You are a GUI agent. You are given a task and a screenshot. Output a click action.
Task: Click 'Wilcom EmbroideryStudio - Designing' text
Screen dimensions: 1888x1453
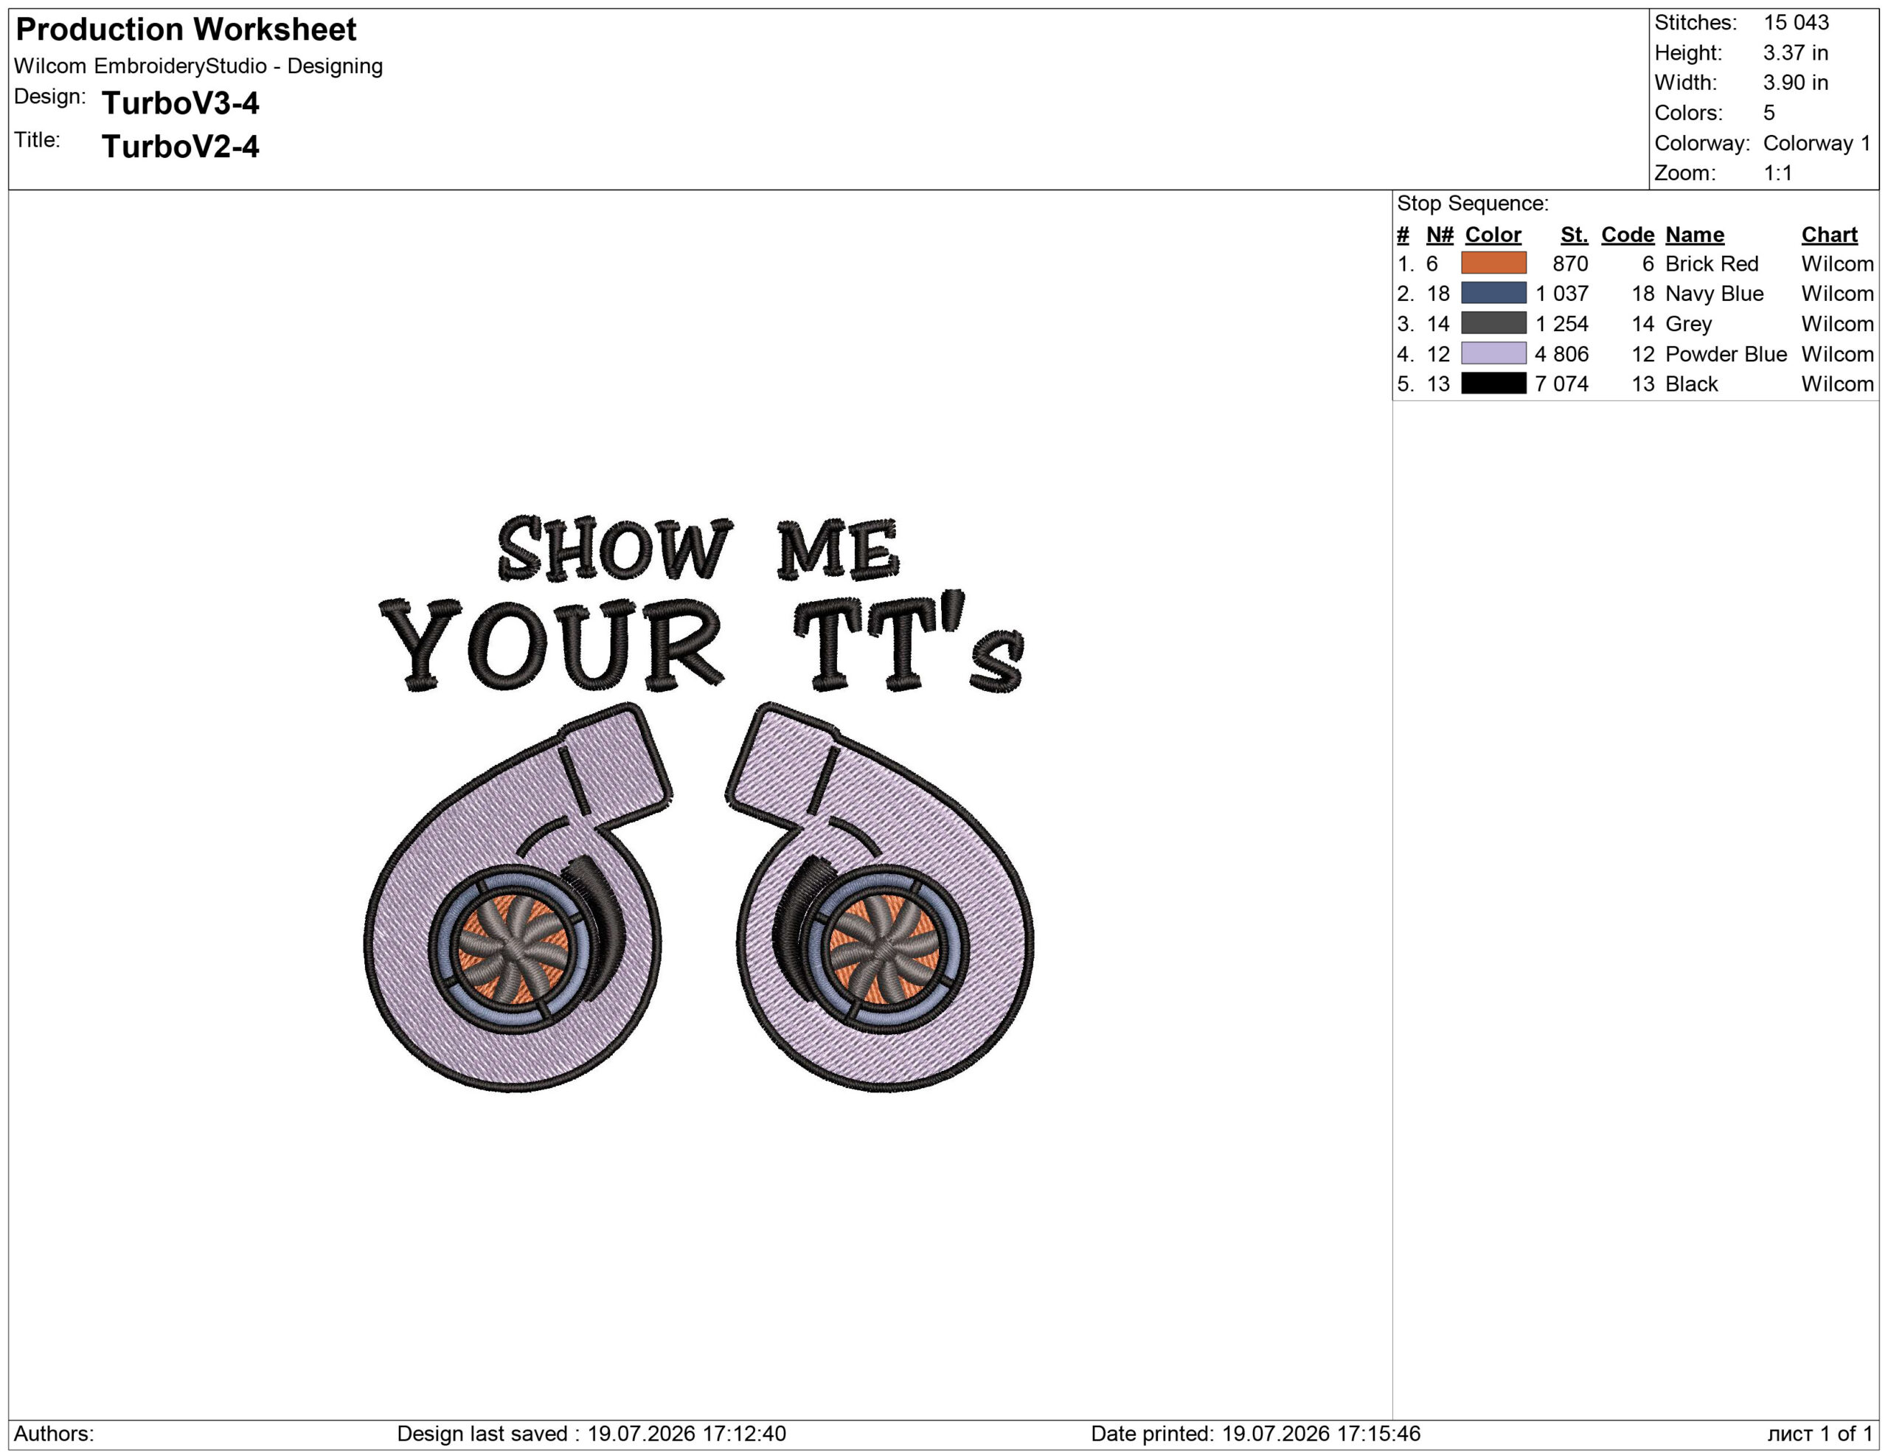click(198, 66)
